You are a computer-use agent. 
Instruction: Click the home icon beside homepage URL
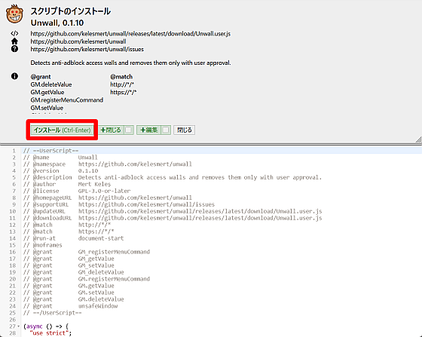(14, 41)
